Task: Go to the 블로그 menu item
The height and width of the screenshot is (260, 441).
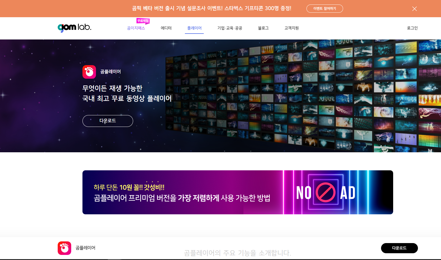Action: click(263, 28)
